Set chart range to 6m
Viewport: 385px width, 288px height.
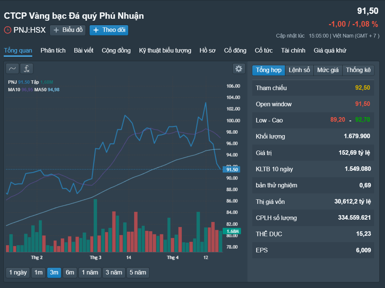tap(70, 273)
